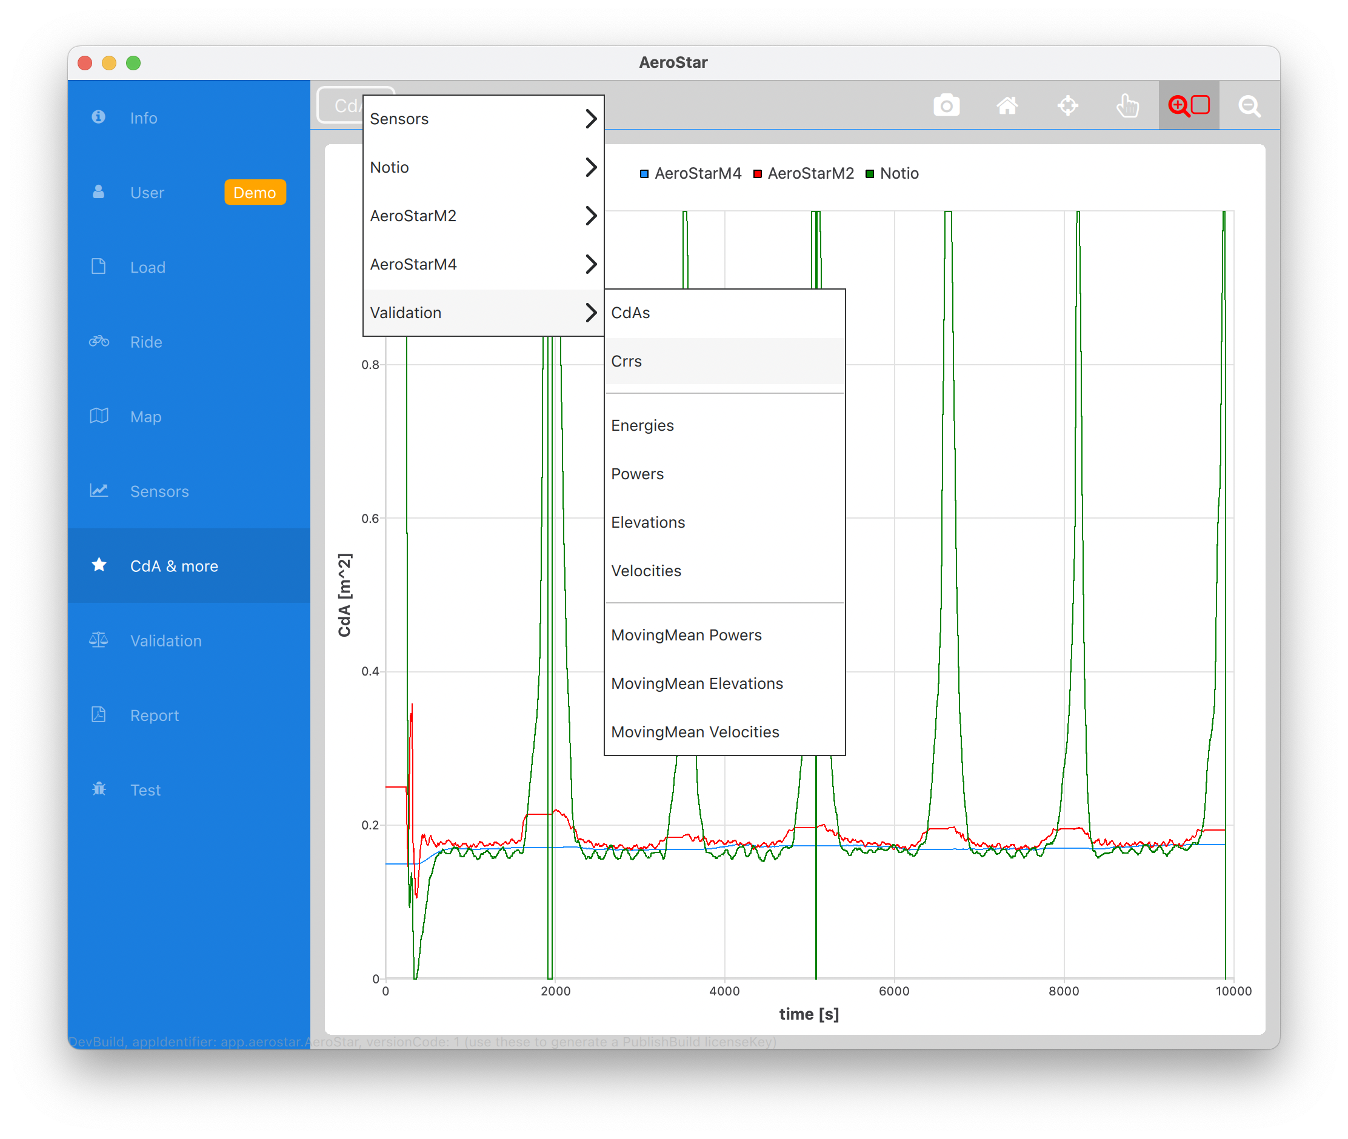
Task: Toggle Notio series visibility in legend
Action: (x=898, y=173)
